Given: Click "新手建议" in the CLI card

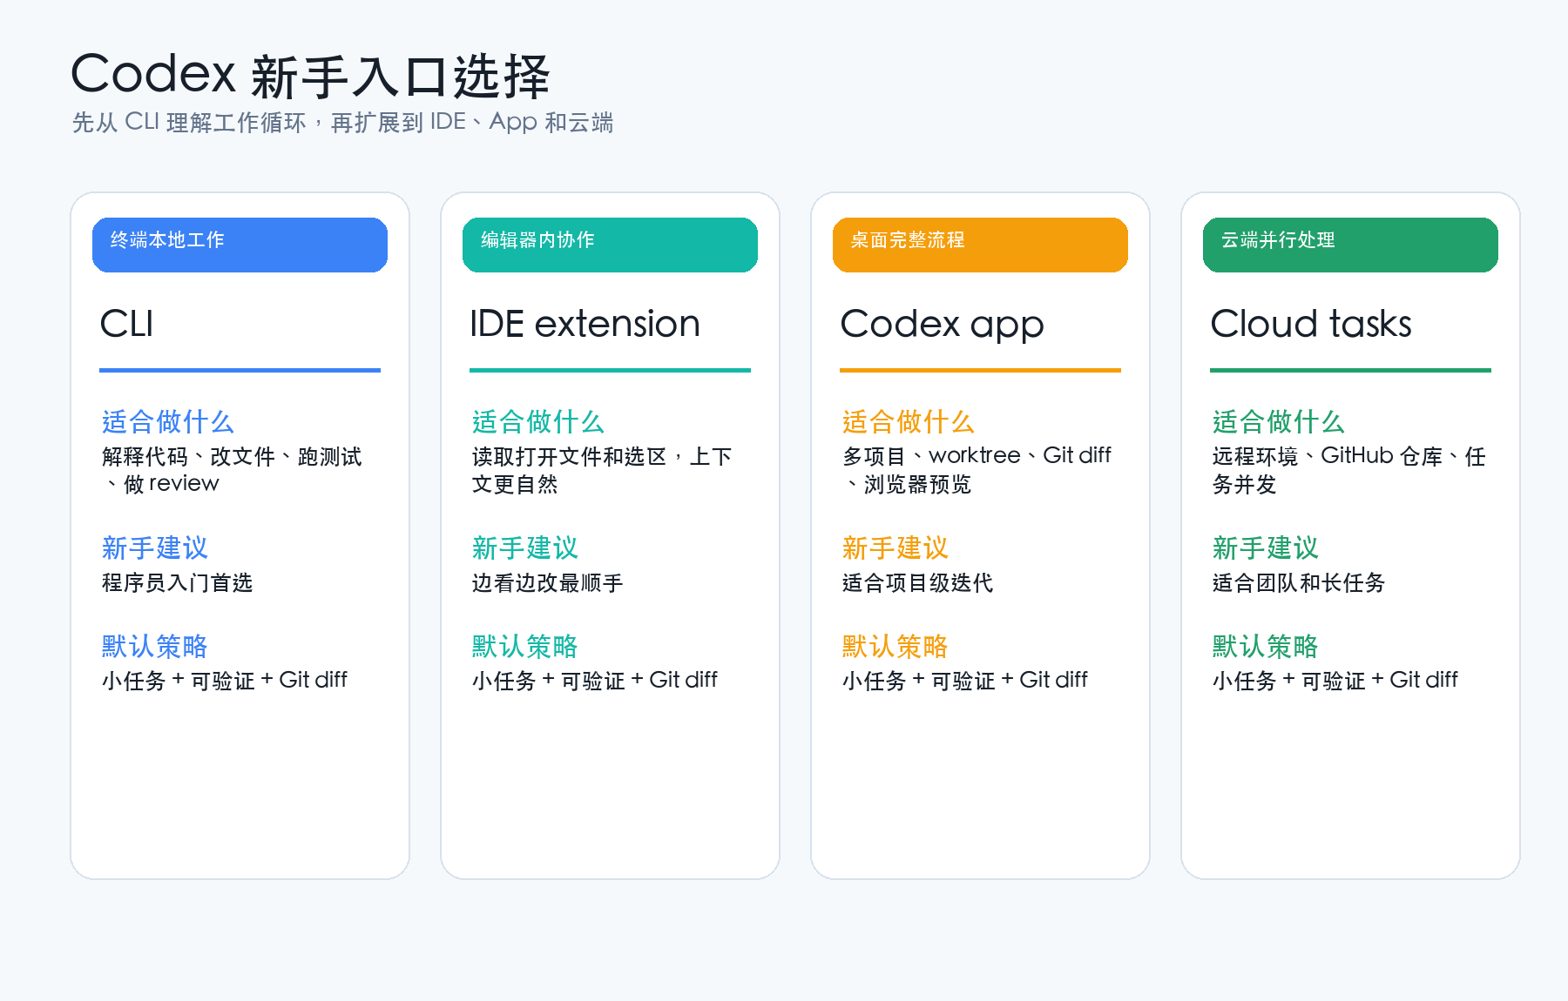Looking at the screenshot, I should 155,548.
